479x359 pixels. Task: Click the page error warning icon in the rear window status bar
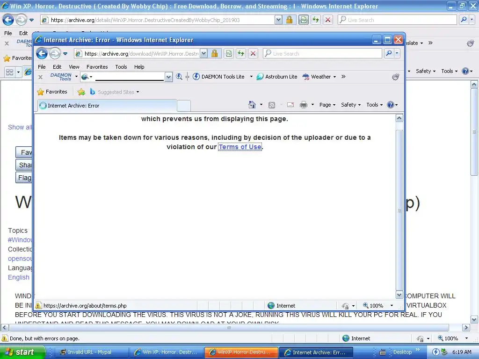pos(5,338)
